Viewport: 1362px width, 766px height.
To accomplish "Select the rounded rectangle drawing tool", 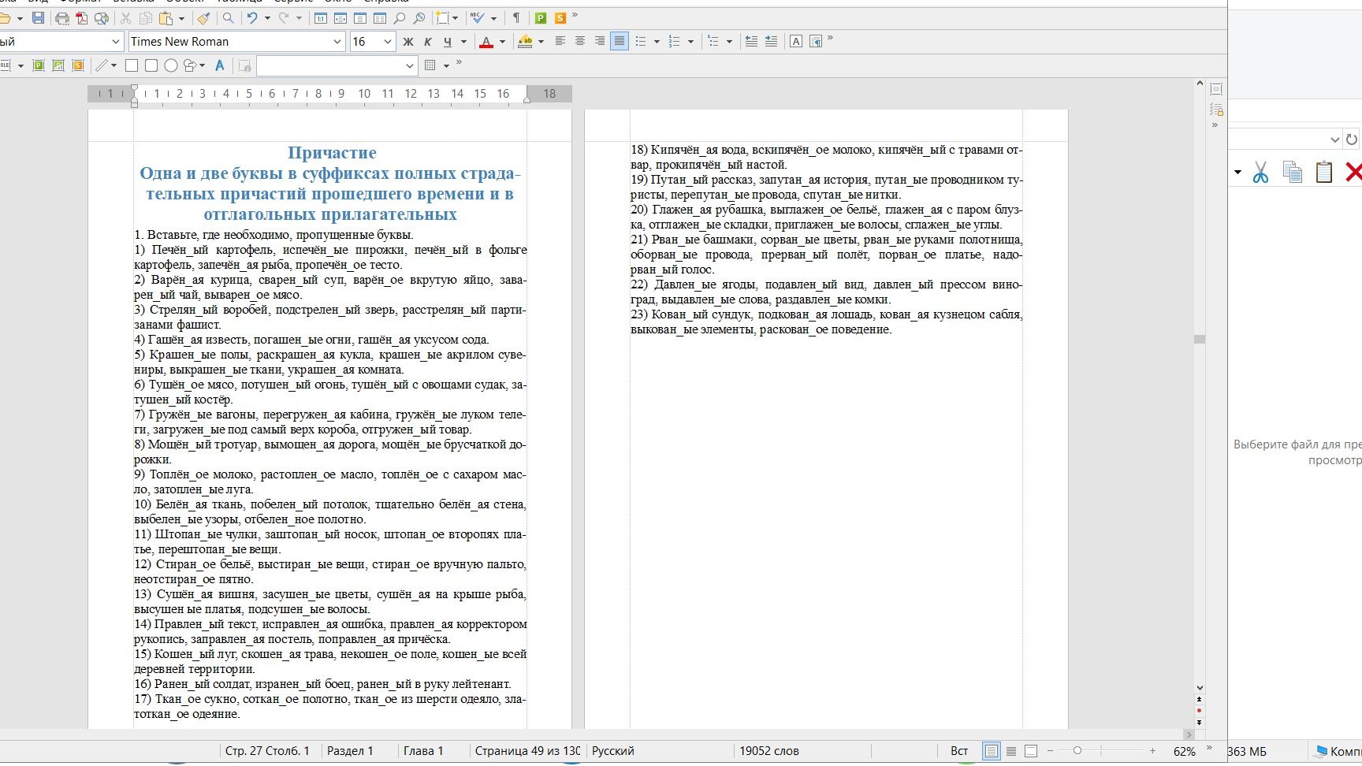I will [x=151, y=65].
